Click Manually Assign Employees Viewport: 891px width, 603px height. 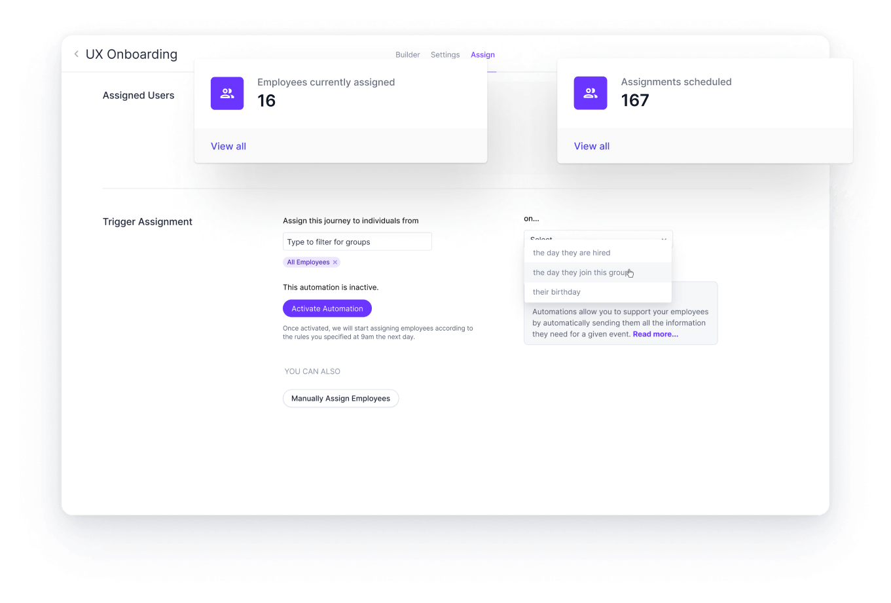340,398
